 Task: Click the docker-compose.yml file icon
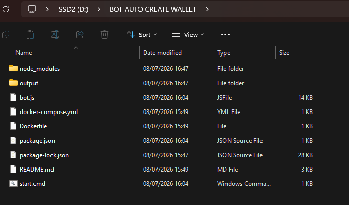coord(13,111)
